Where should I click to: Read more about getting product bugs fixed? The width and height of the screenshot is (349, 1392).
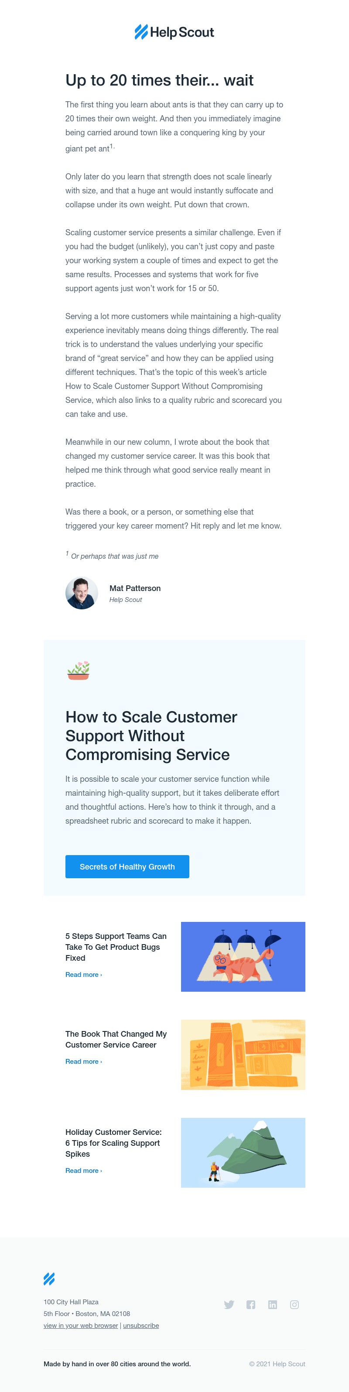(83, 974)
